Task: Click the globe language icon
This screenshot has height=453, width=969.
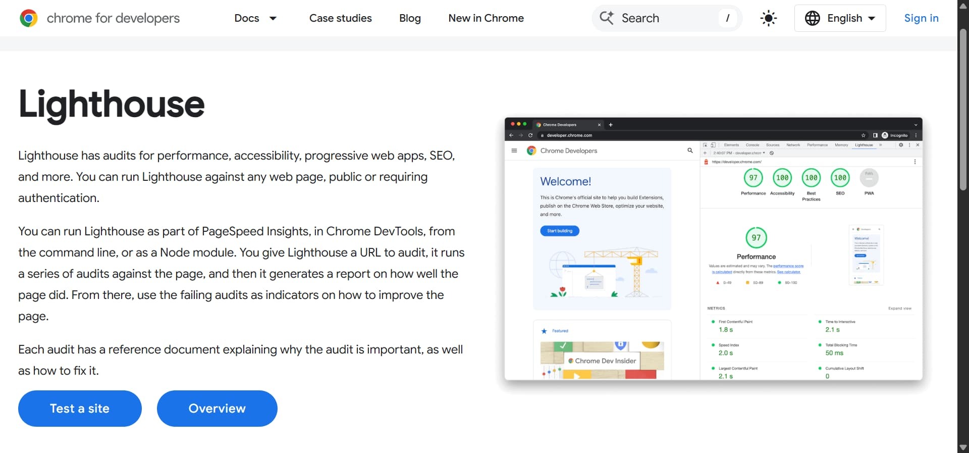Action: click(813, 18)
